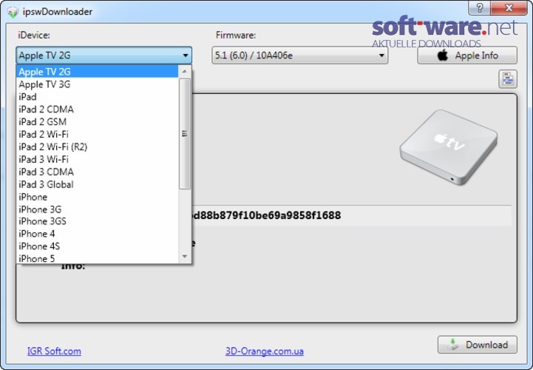Choose iPhone in the device list
Viewport: 533px width, 370px height.
pos(98,197)
